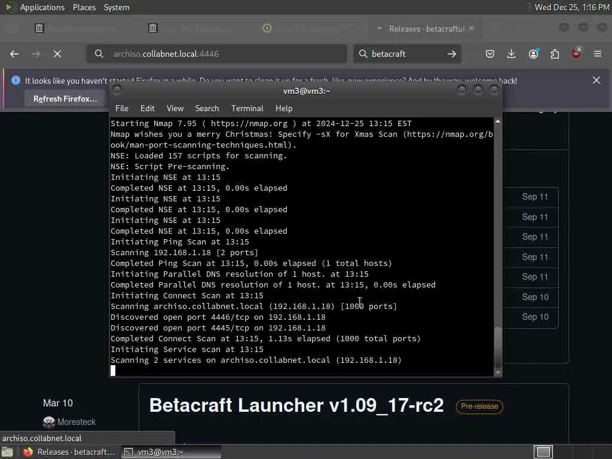Click the Refresh Firefox button
Screen dimensions: 612x459
pos(65,99)
